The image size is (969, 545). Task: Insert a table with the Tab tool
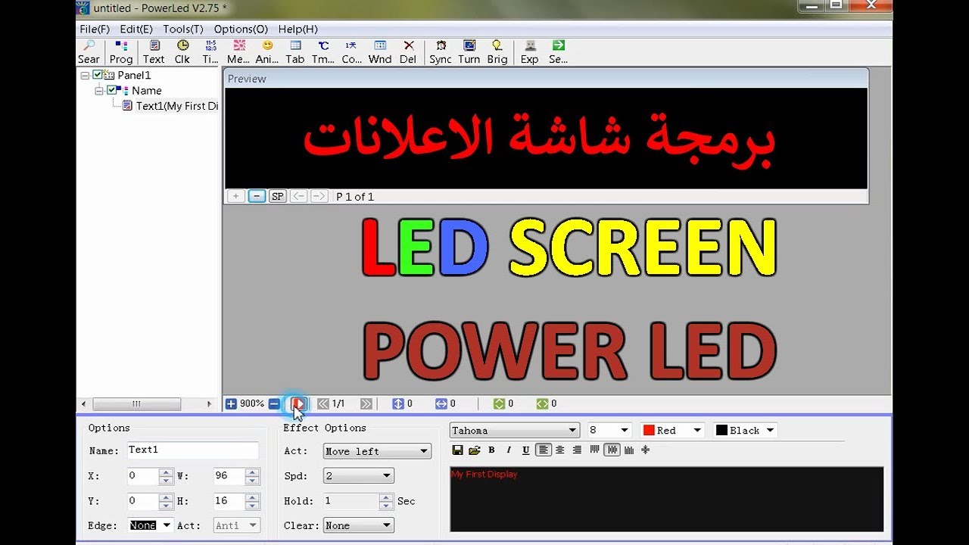[x=295, y=52]
